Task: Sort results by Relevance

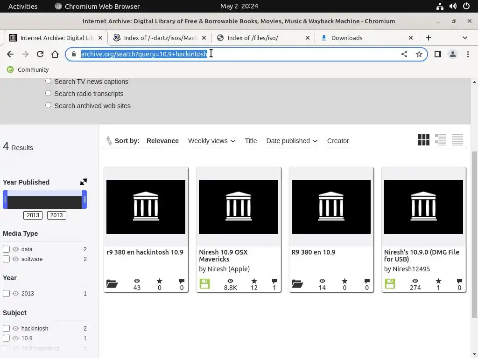Action: click(x=162, y=141)
